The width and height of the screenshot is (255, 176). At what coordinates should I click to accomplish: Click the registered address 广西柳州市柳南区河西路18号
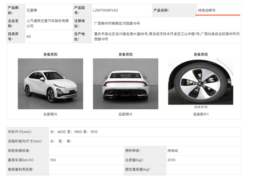(x=117, y=23)
